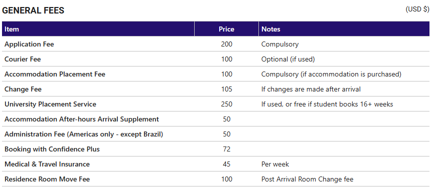Click the 250 price for University Placement

pos(227,104)
